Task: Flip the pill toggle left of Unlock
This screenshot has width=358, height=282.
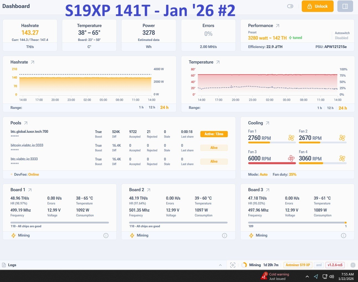Action: point(290,6)
